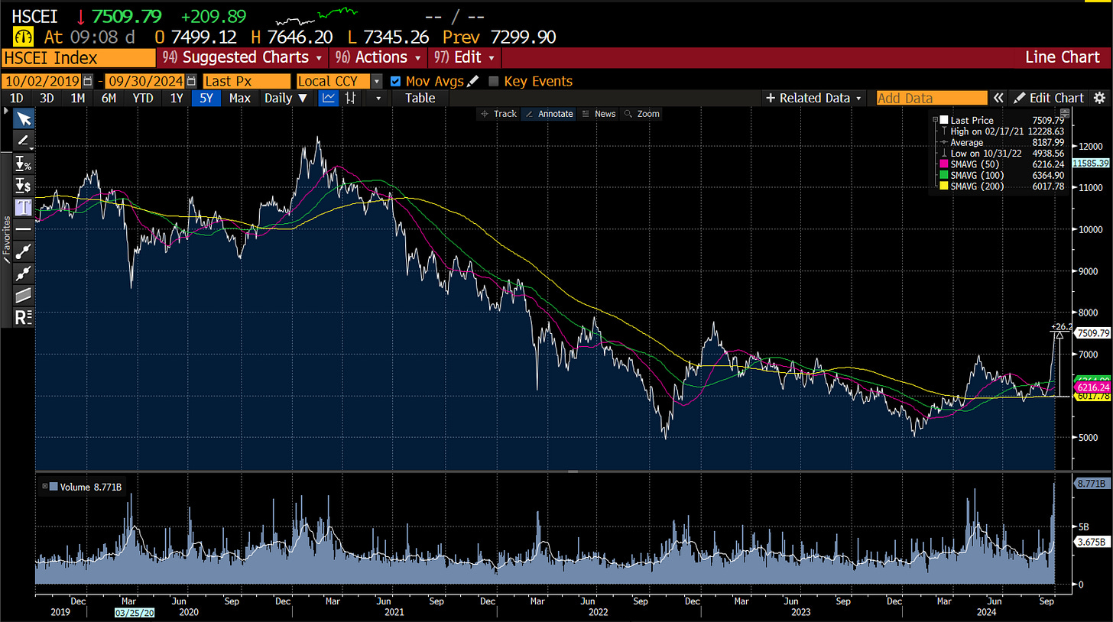Select the 1M range tab
Viewport: 1113px width, 622px height.
coord(77,98)
